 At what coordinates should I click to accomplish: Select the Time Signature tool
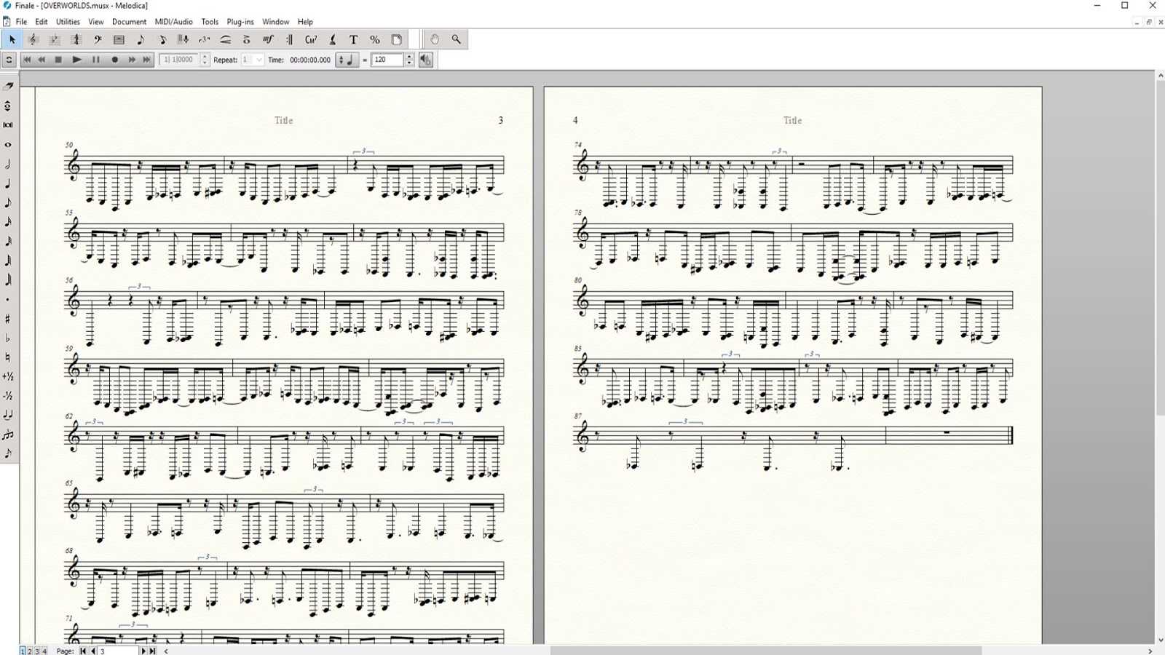click(x=76, y=39)
